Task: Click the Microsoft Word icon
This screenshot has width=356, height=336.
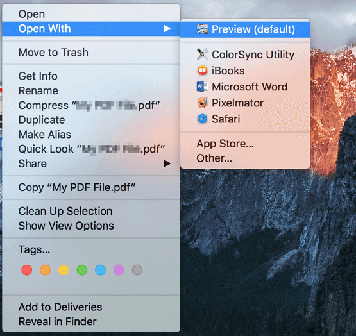Action: point(202,87)
